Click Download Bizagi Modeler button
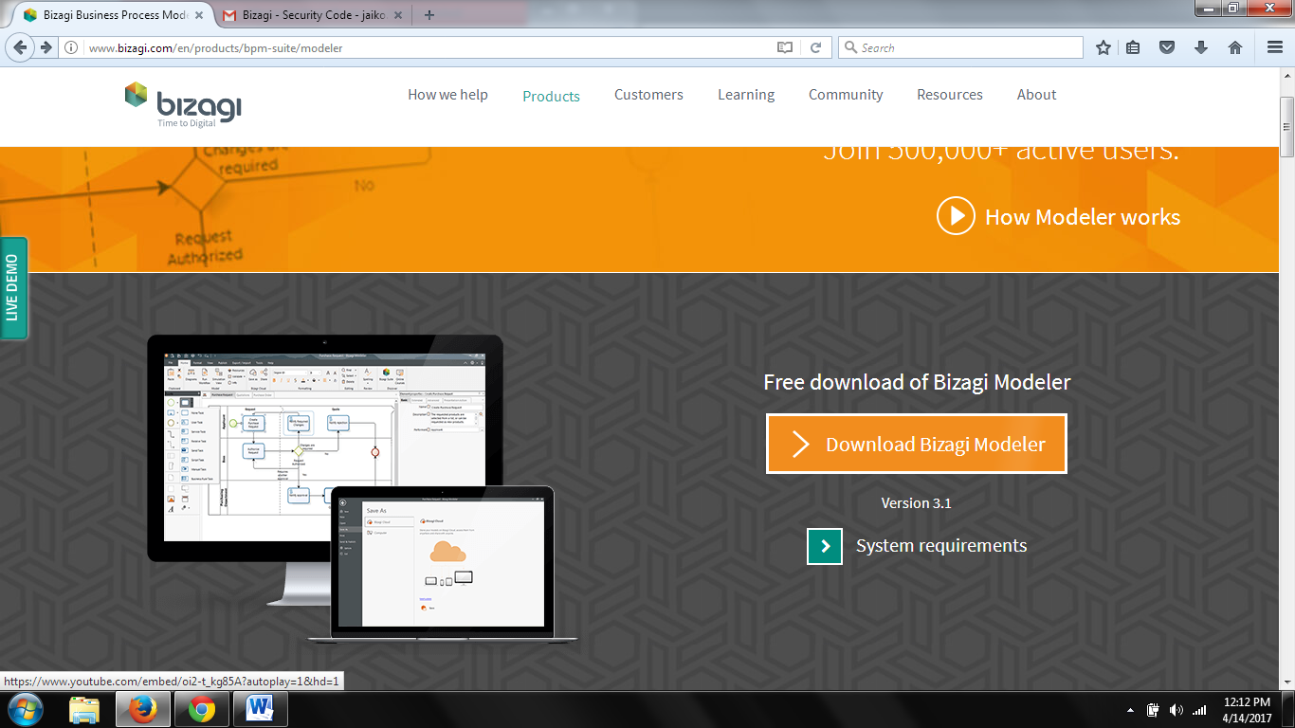The height and width of the screenshot is (728, 1295). (917, 444)
